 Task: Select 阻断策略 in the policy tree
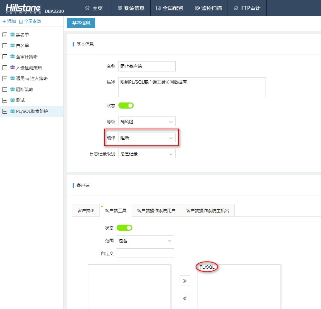coord(25,90)
